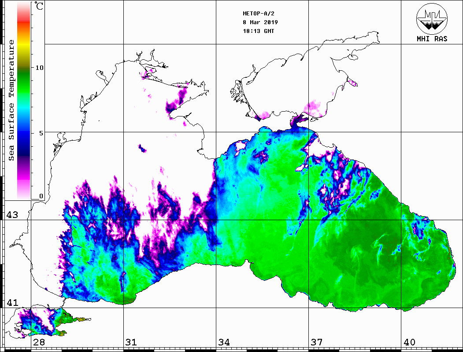Click longitude label 40

pyautogui.click(x=409, y=342)
